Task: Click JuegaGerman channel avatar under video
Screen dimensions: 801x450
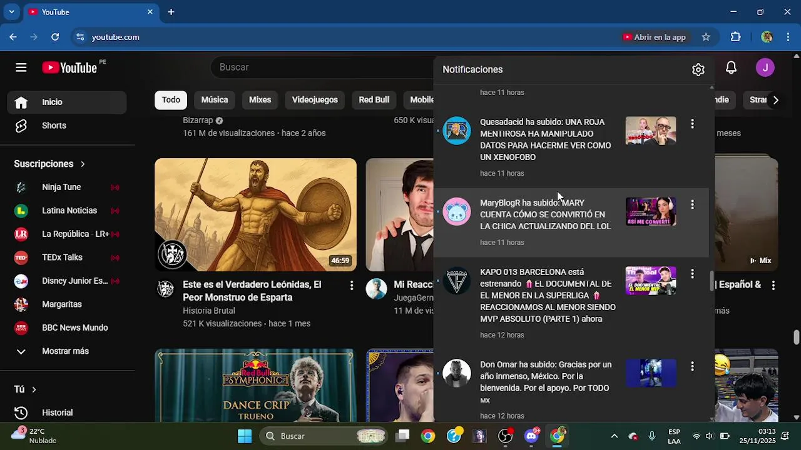Action: coord(376,289)
